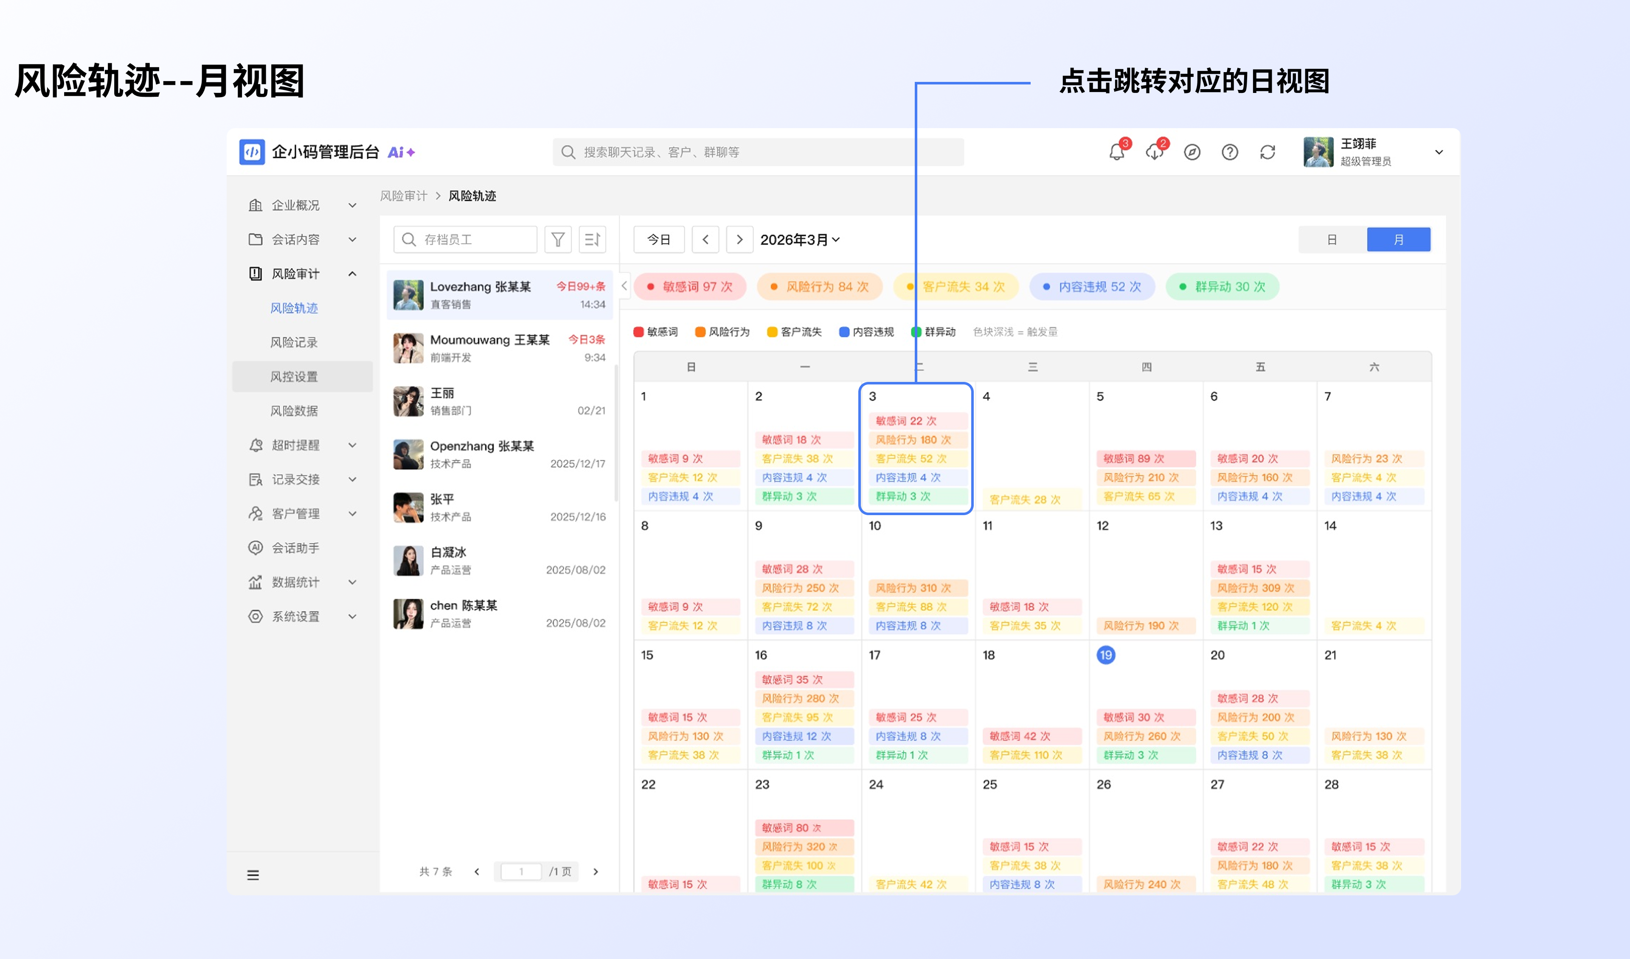Select employee Lovezhang 张某某
The width and height of the screenshot is (1630, 959).
499,295
